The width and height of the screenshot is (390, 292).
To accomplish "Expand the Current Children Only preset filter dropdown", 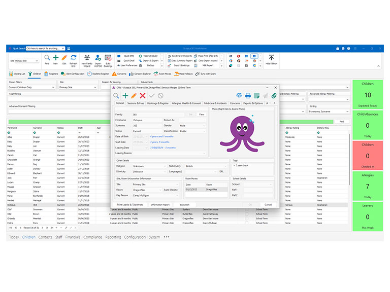I will tap(53, 87).
